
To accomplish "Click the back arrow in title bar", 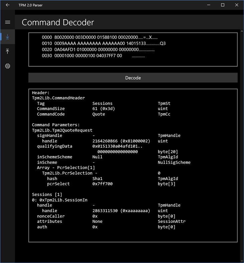I will click(8, 5).
